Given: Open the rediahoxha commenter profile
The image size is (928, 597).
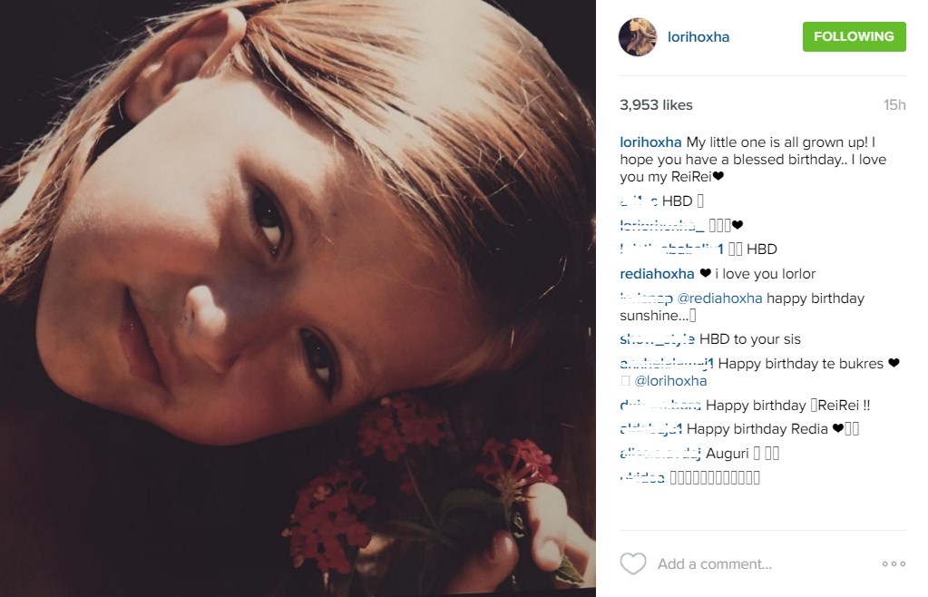Looking at the screenshot, I should click(x=657, y=273).
